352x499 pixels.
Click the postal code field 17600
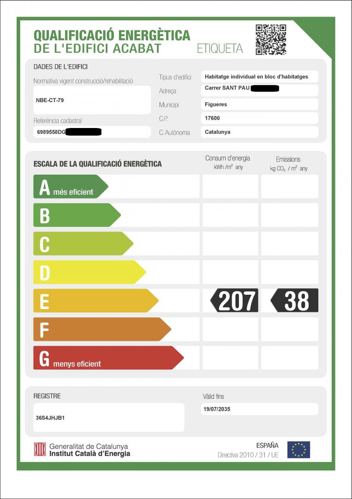click(x=260, y=118)
